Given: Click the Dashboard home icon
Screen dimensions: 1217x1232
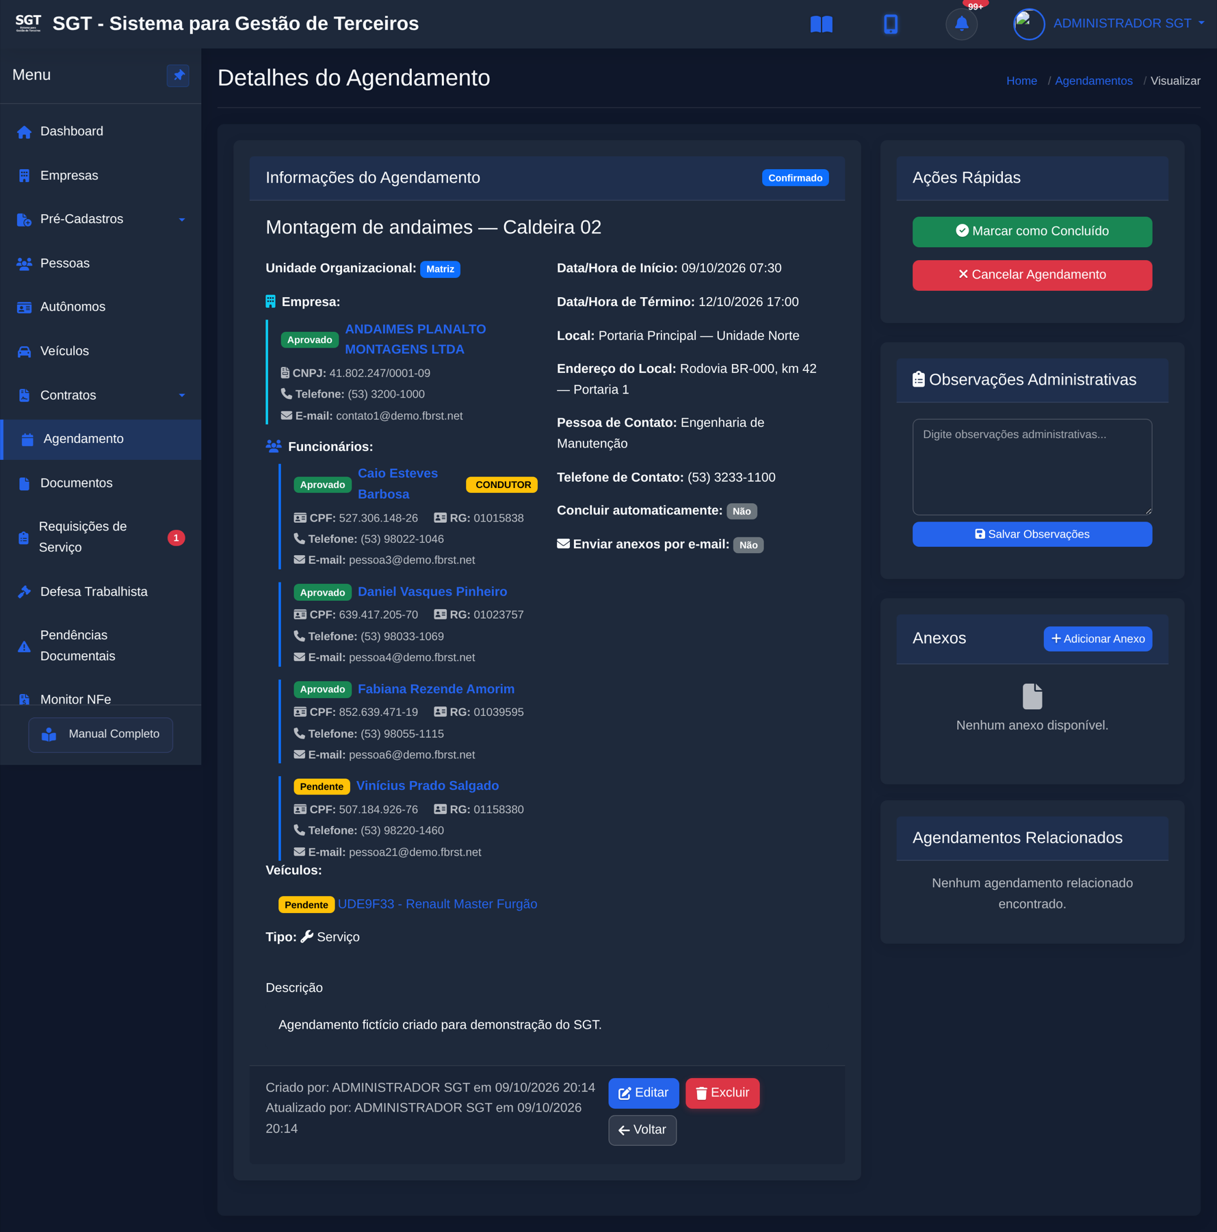Looking at the screenshot, I should click(24, 131).
